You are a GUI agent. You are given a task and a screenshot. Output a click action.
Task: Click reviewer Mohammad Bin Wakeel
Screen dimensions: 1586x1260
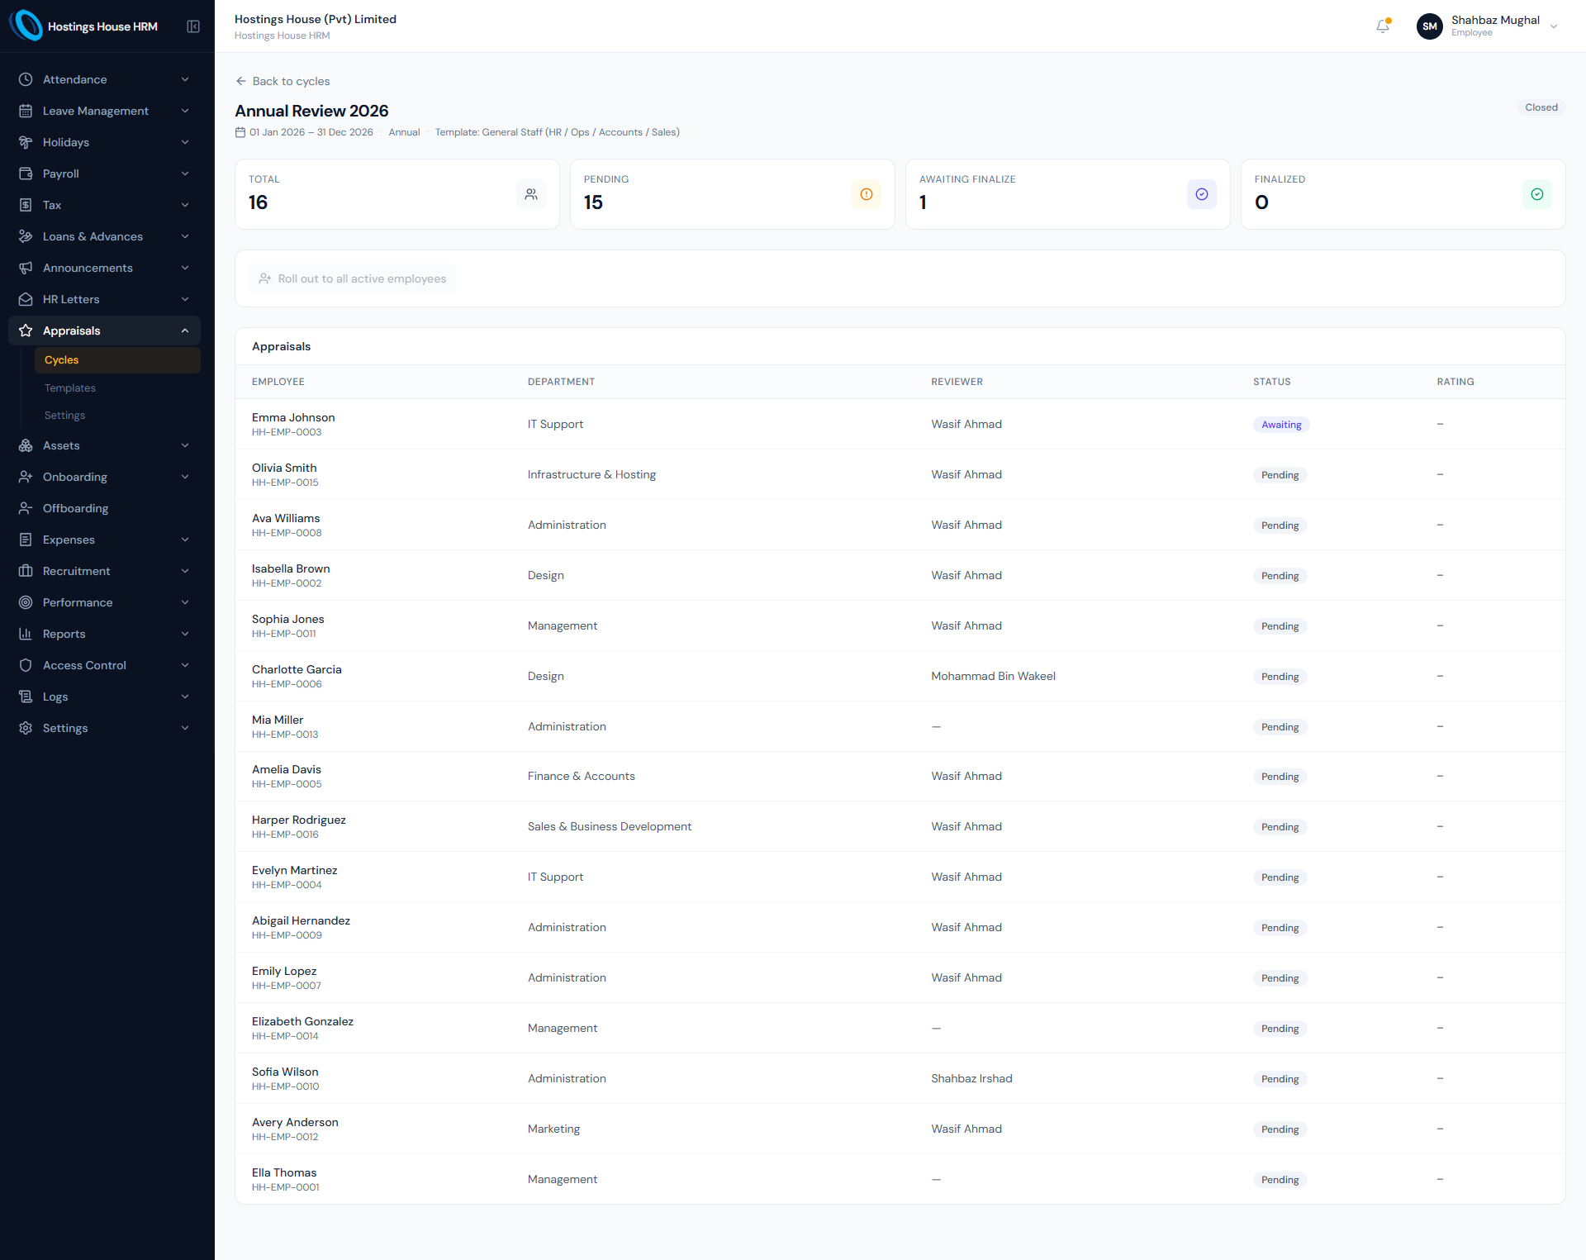993,676
